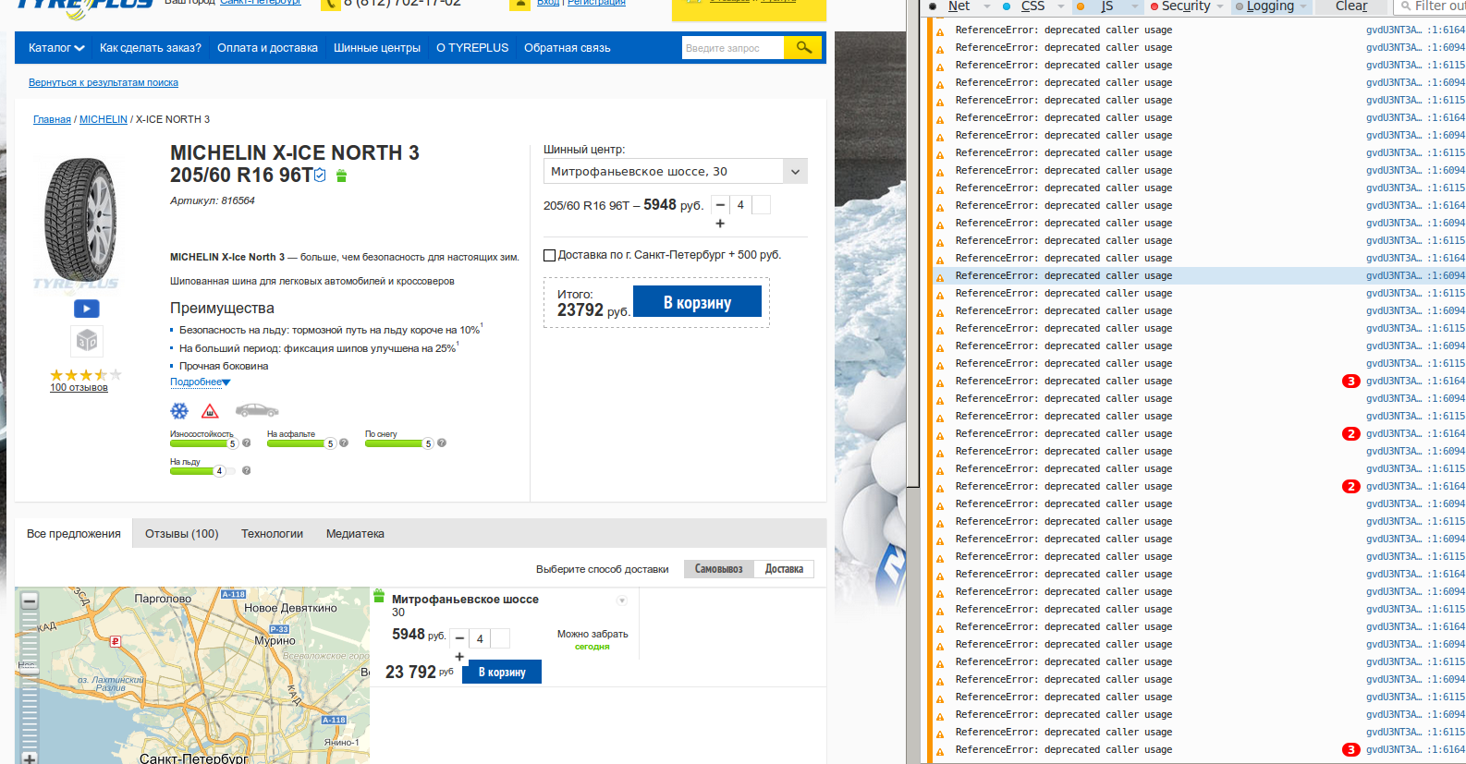This screenshot has height=764, width=1466.
Task: Open Logging filter dropdown arrow
Action: (1303, 6)
